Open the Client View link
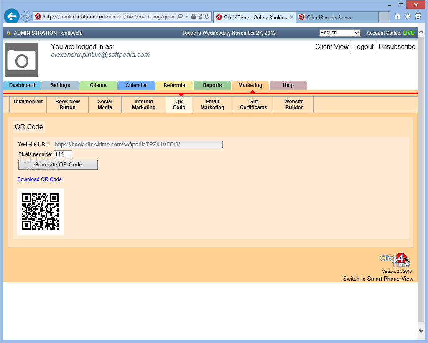 point(331,47)
